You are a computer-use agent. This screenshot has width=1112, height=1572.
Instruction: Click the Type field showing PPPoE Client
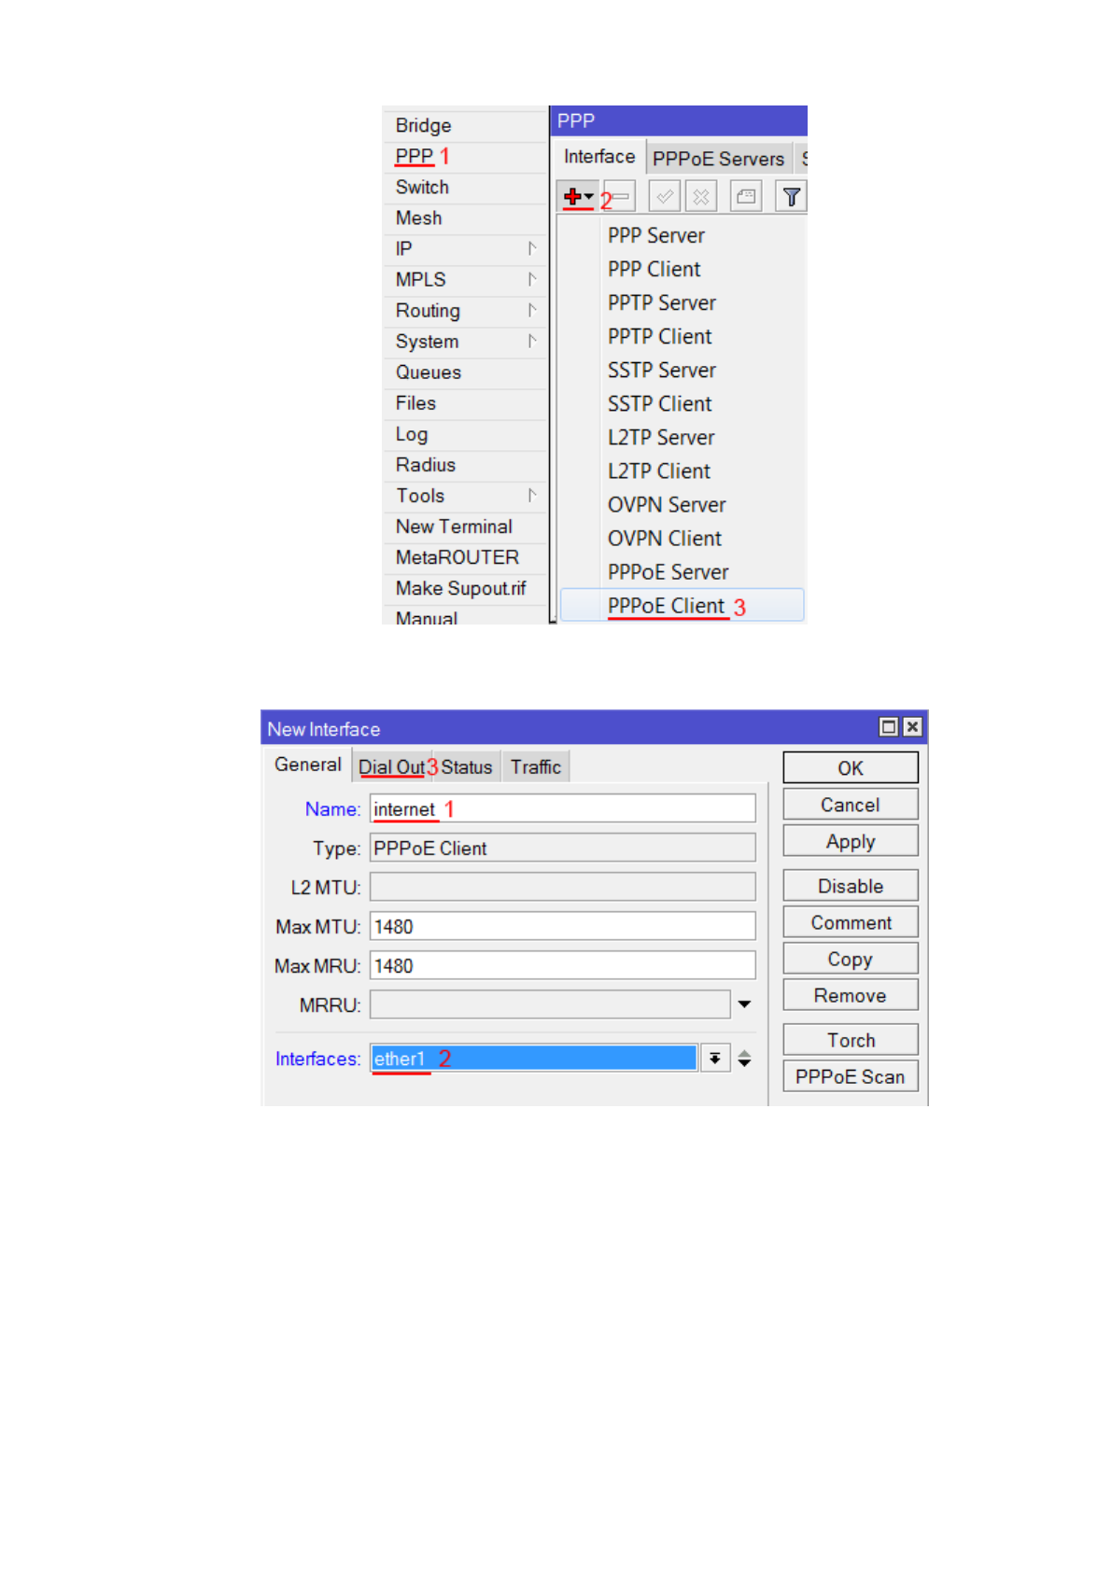pyautogui.click(x=563, y=848)
